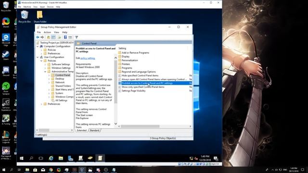Expand the System tree node
Viewport: 308px width, 173px height.
[x=49, y=93]
